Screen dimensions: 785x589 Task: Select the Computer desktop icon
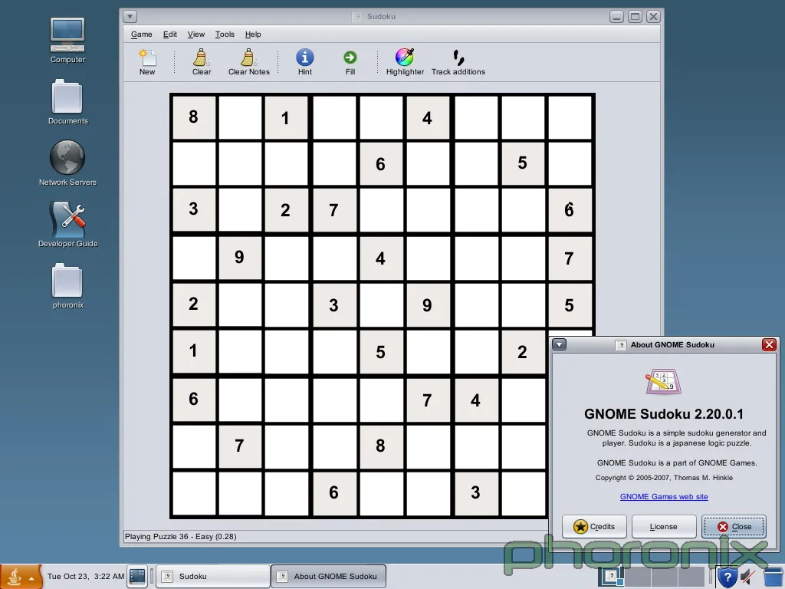pos(67,41)
